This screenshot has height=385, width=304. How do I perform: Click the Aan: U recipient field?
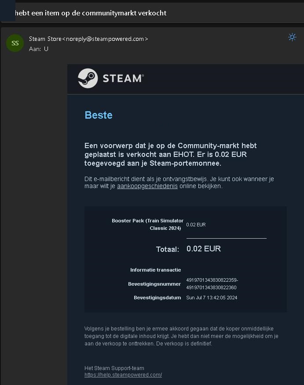click(39, 49)
